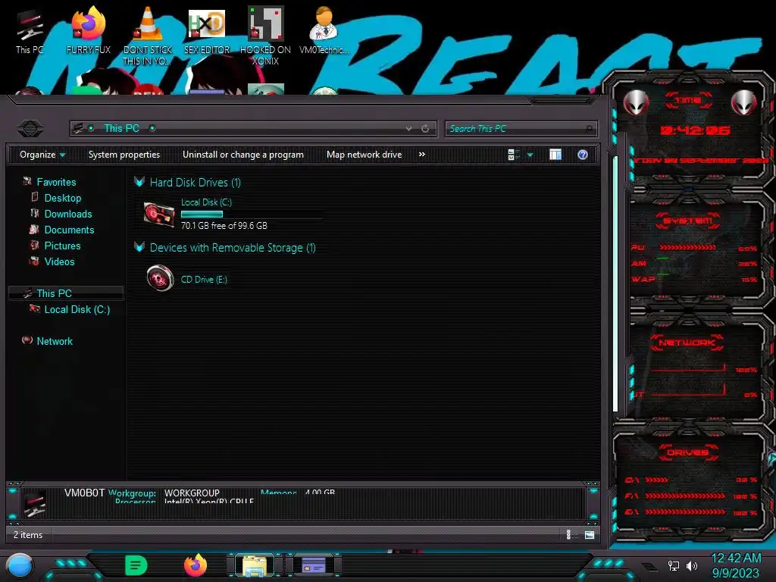
Task: Click the SYSTEM widget header
Action: (x=688, y=221)
